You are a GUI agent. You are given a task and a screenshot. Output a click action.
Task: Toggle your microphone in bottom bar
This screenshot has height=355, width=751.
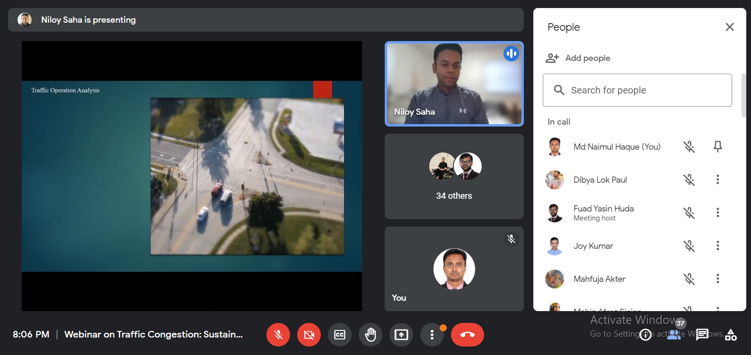coord(278,335)
